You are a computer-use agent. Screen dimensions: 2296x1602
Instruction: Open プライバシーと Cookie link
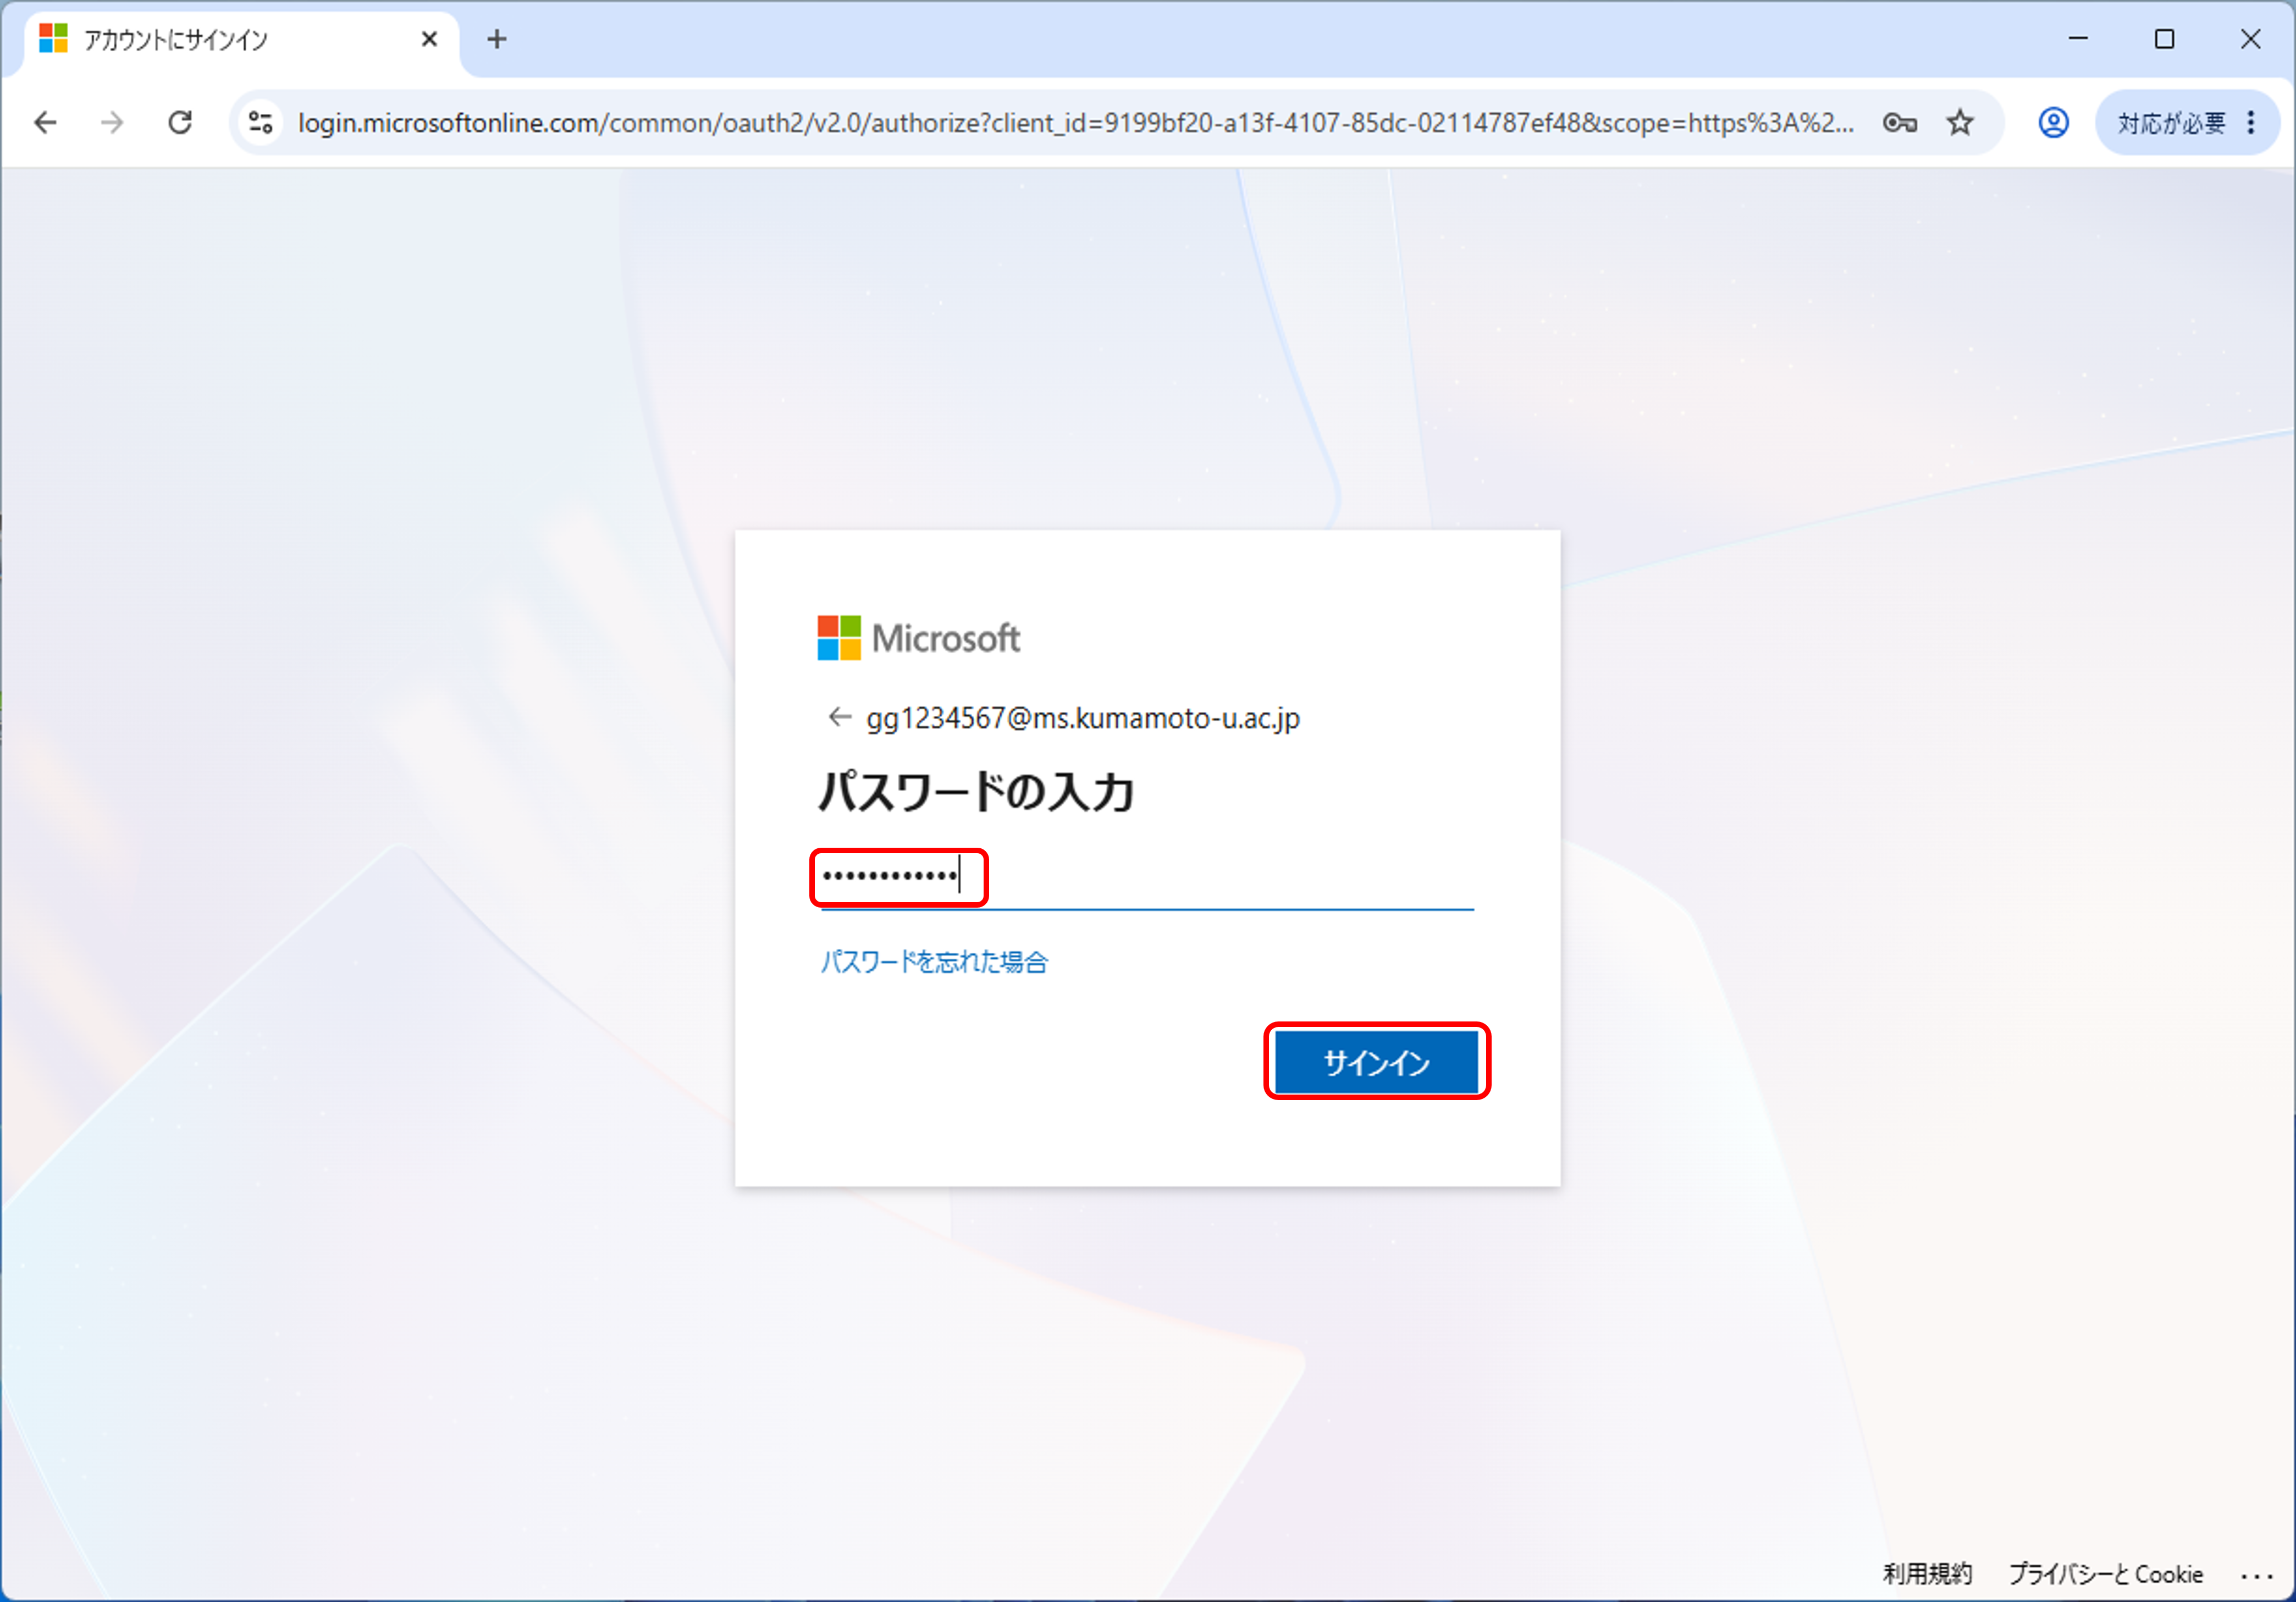coord(2105,1574)
